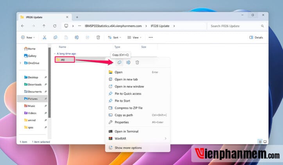The width and height of the screenshot is (283, 165).
Task: Click the forward navigation arrow
Action: coord(33,26)
